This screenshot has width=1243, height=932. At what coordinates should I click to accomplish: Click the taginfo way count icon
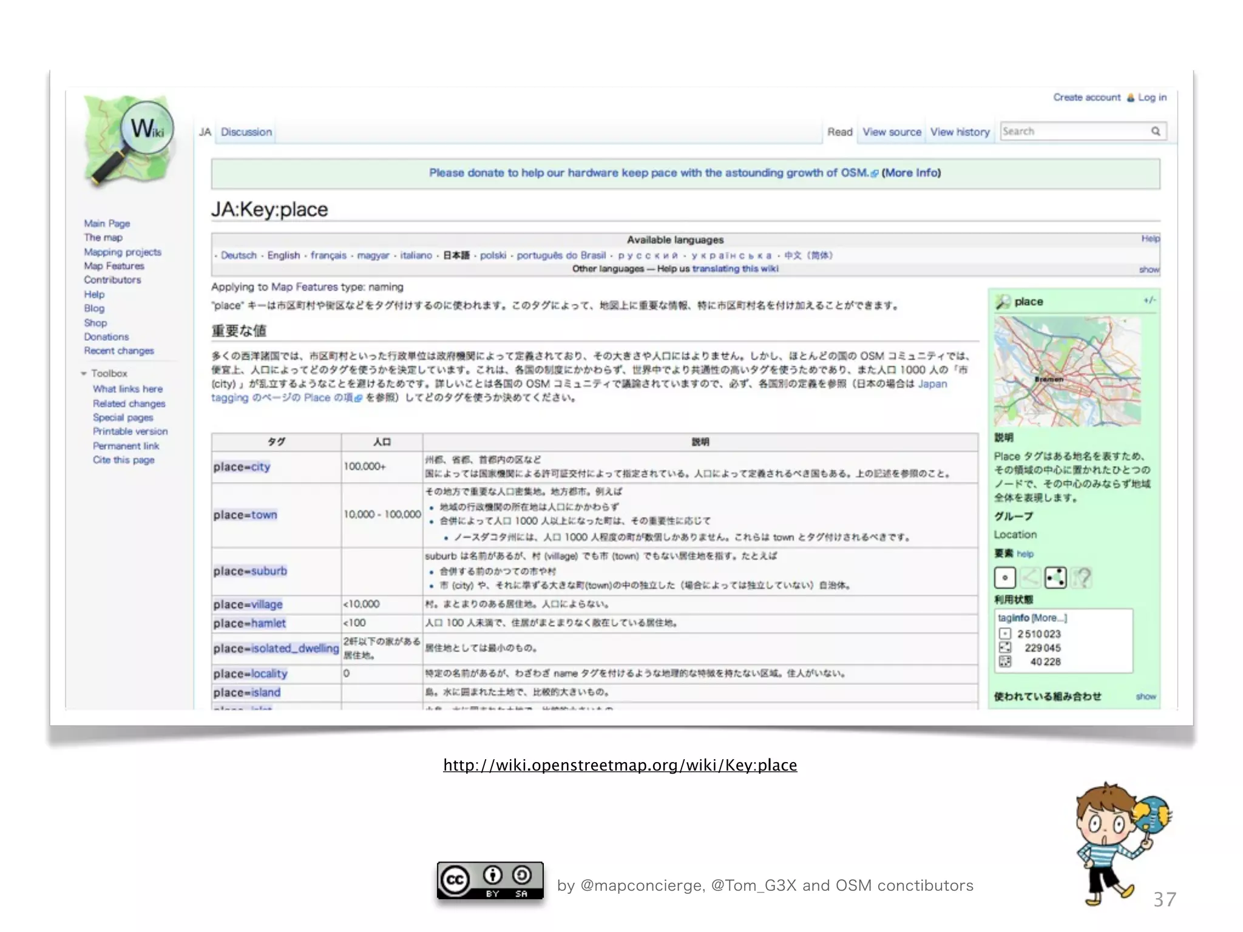coord(1005,647)
